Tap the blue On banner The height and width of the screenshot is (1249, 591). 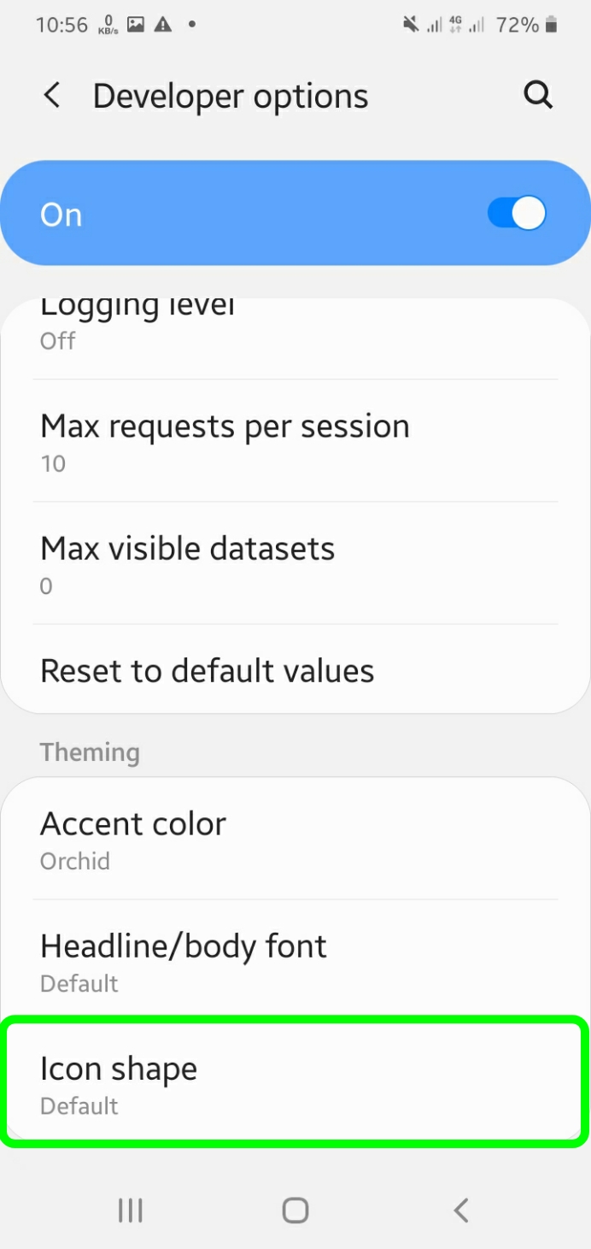[256, 214]
